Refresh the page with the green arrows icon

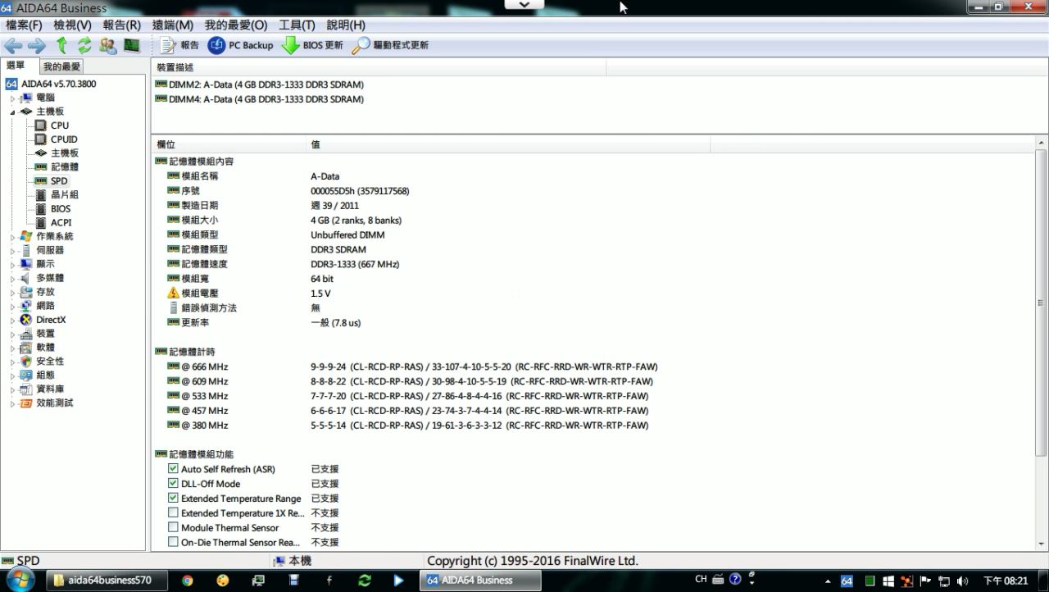[x=84, y=46]
